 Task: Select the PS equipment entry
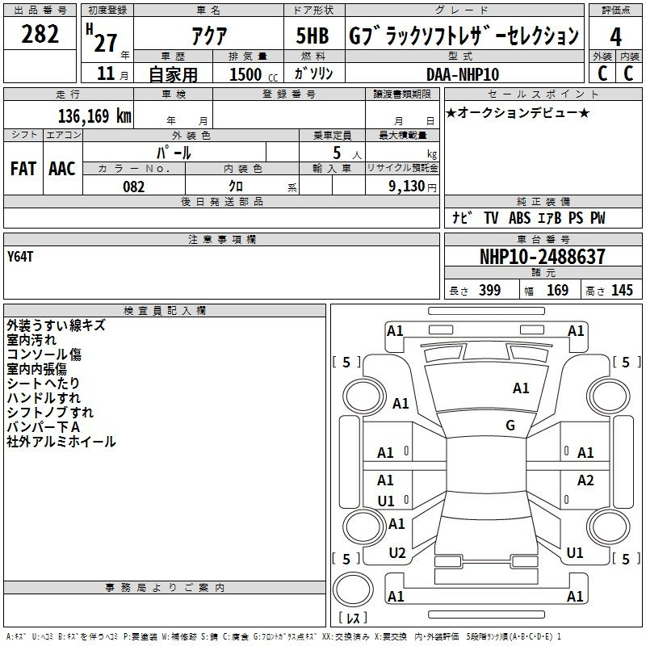(576, 217)
